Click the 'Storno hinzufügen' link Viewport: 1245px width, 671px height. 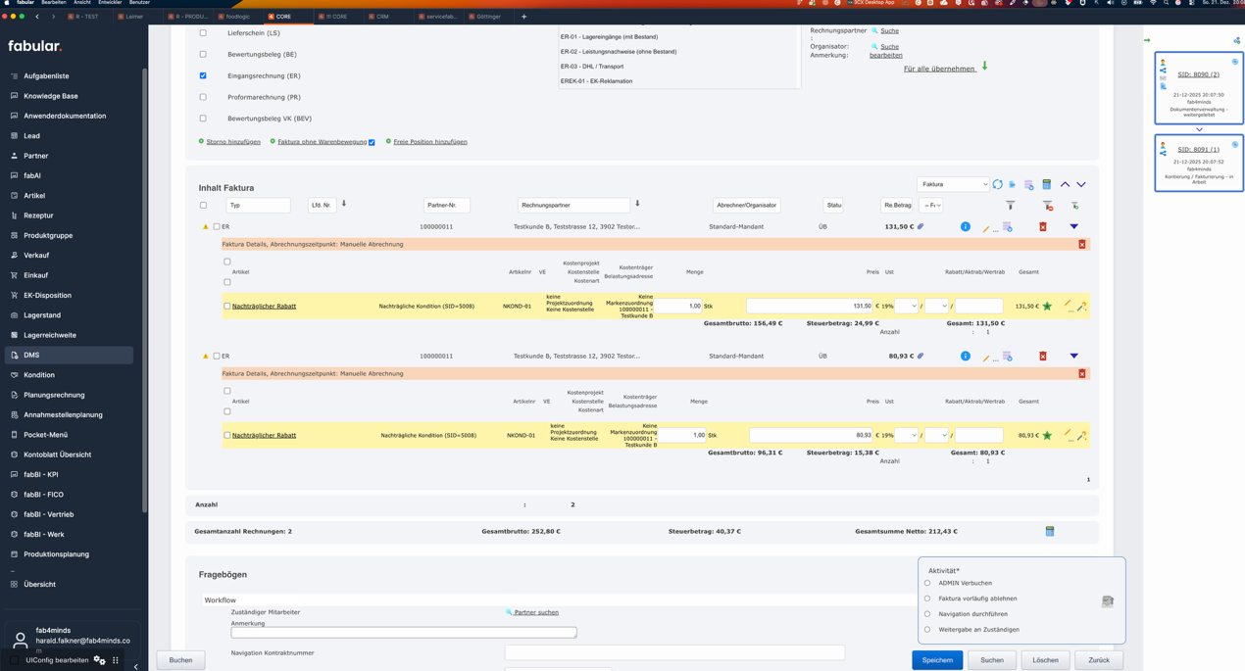tap(233, 142)
